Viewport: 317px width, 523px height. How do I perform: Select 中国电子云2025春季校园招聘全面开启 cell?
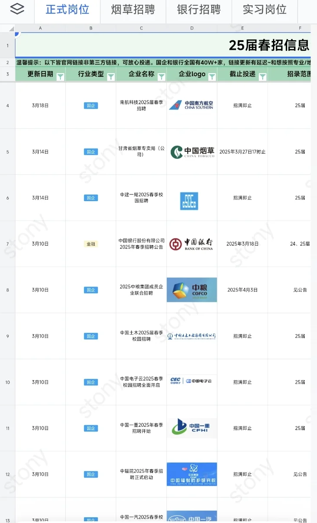point(141,382)
